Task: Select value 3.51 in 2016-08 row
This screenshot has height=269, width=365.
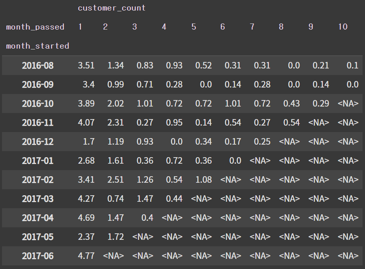Action: point(86,66)
